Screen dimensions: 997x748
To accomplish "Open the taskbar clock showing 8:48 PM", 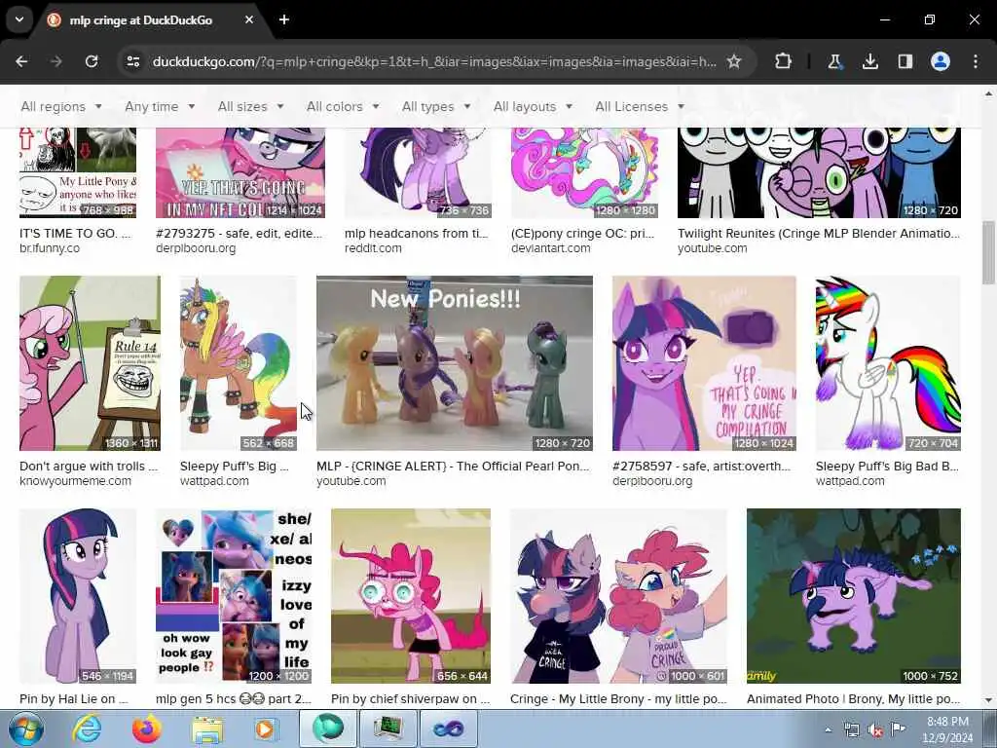I will [947, 729].
